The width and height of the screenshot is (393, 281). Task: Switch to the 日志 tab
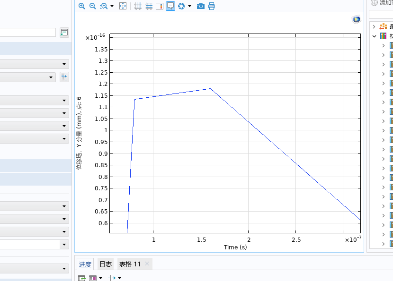pos(106,264)
